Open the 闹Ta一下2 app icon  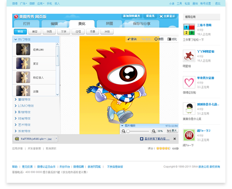tap(189, 135)
